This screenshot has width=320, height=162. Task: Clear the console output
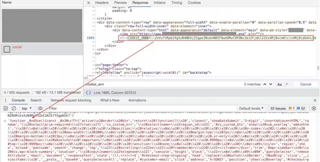14,108
